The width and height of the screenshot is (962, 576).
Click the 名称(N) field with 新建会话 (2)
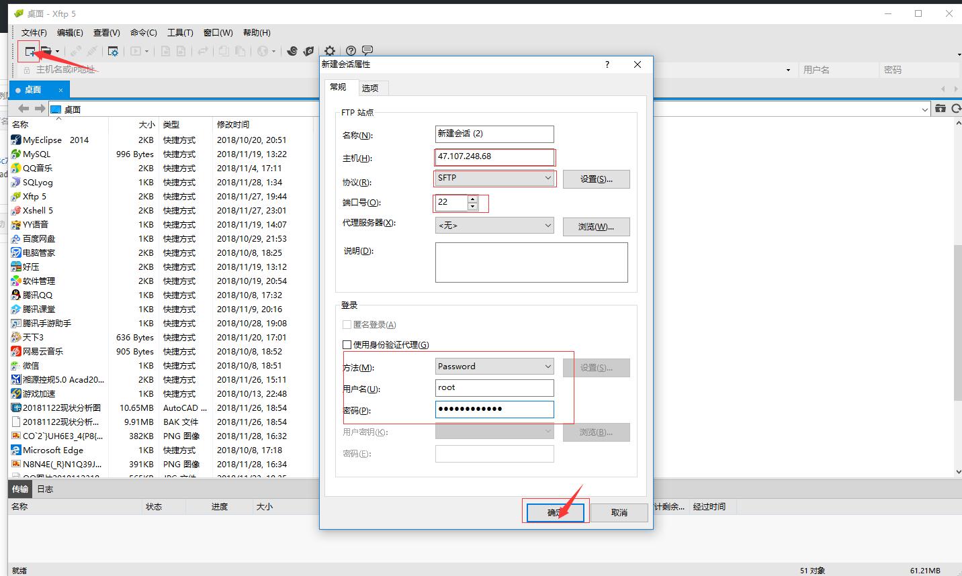tap(494, 134)
